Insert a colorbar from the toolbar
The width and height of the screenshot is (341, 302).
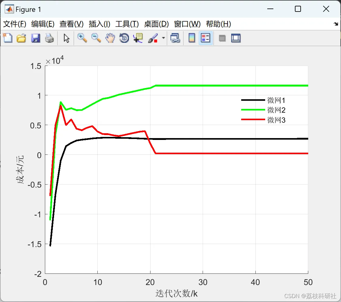192,38
